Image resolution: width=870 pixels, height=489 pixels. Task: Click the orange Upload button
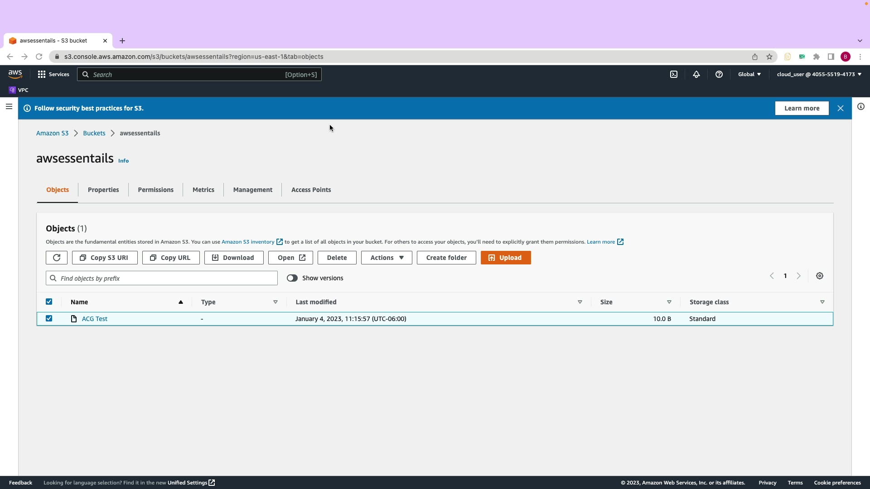(x=506, y=258)
